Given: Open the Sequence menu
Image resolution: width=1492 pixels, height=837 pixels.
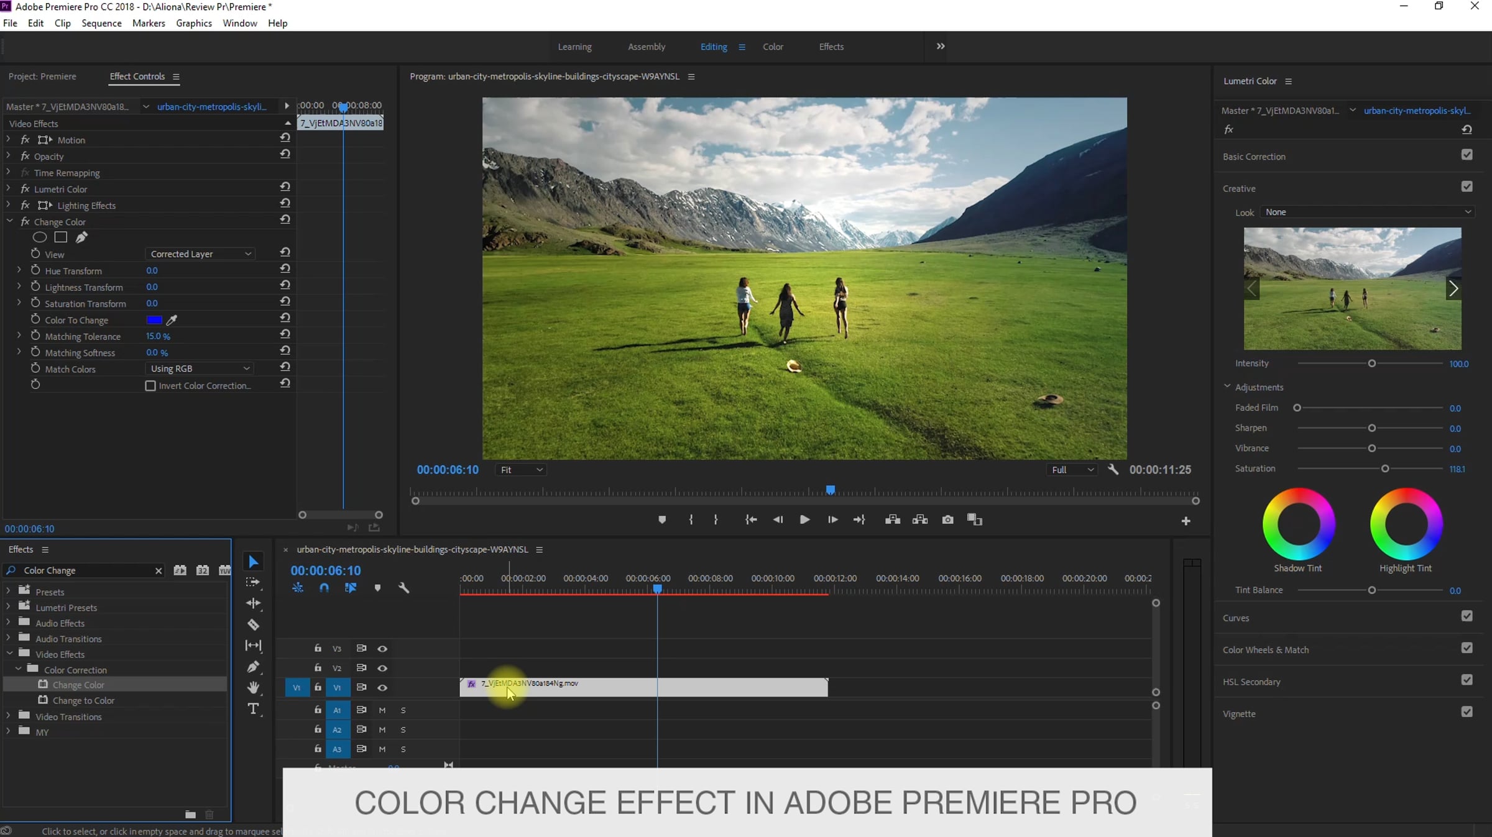Looking at the screenshot, I should (x=101, y=23).
